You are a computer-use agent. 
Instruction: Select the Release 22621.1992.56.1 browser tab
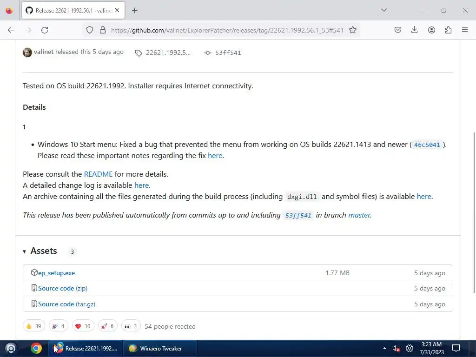tap(73, 10)
